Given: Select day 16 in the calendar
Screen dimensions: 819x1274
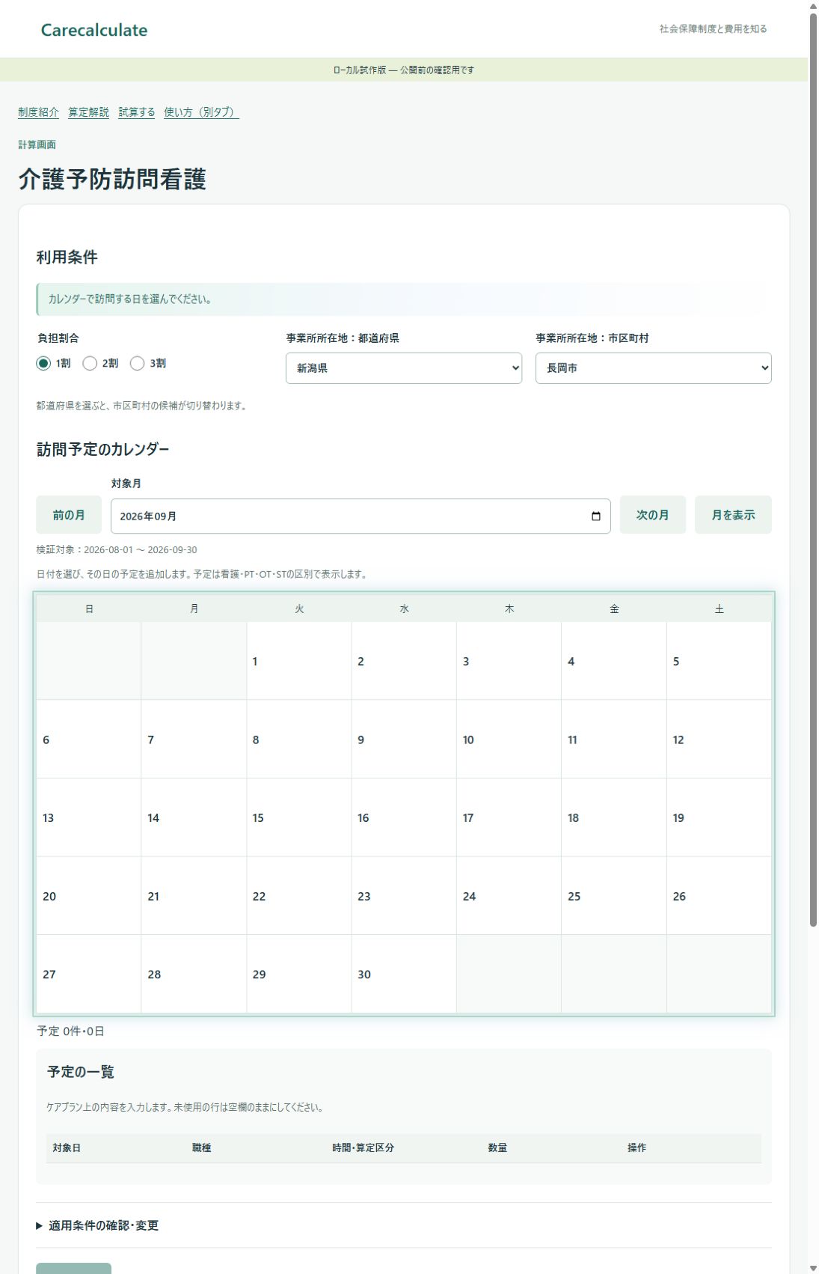Looking at the screenshot, I should (404, 817).
